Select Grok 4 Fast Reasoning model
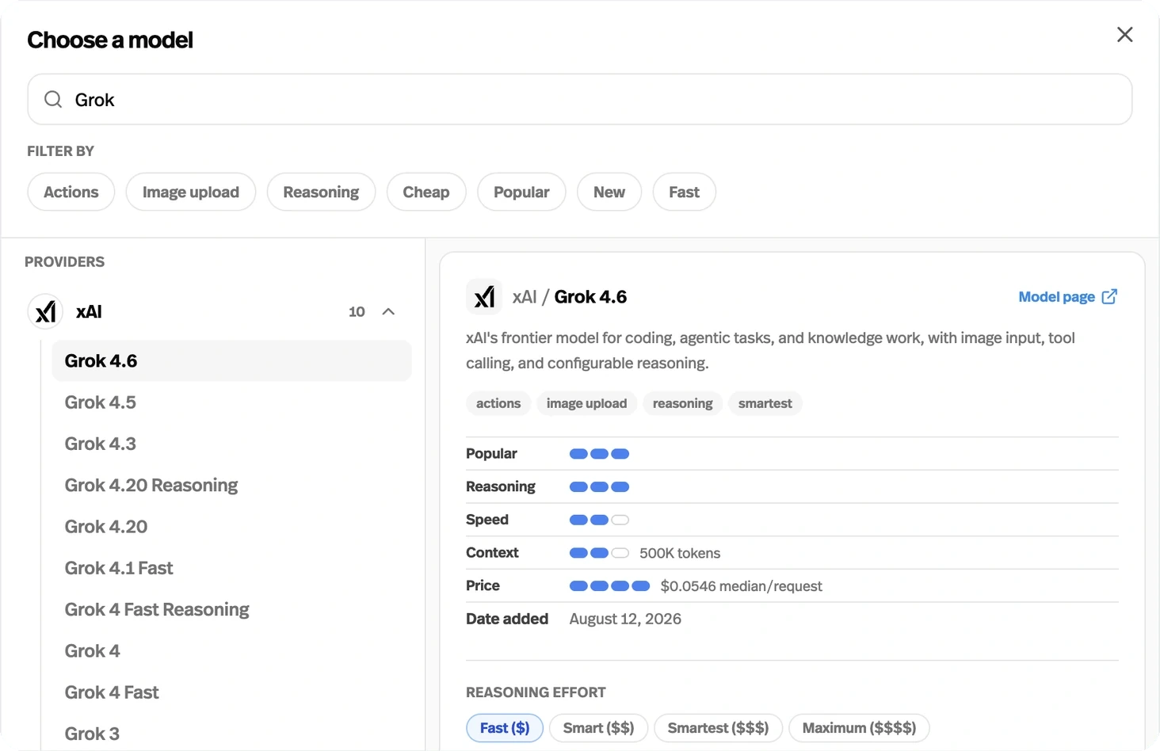The image size is (1160, 751). 232,609
